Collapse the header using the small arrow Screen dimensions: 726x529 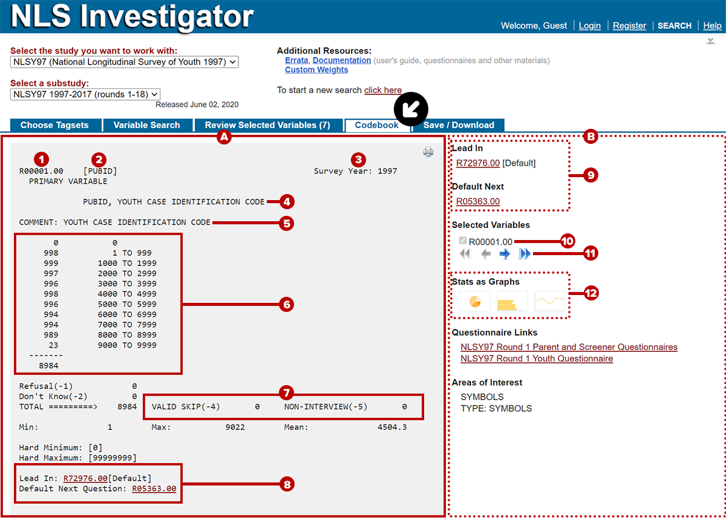[711, 41]
